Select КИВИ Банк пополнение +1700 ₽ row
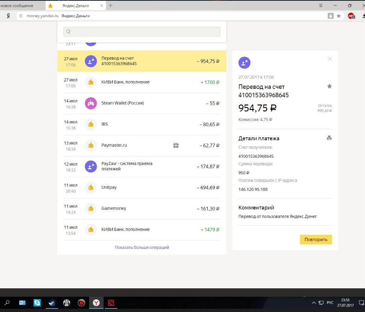The height and width of the screenshot is (312, 365). [142, 82]
